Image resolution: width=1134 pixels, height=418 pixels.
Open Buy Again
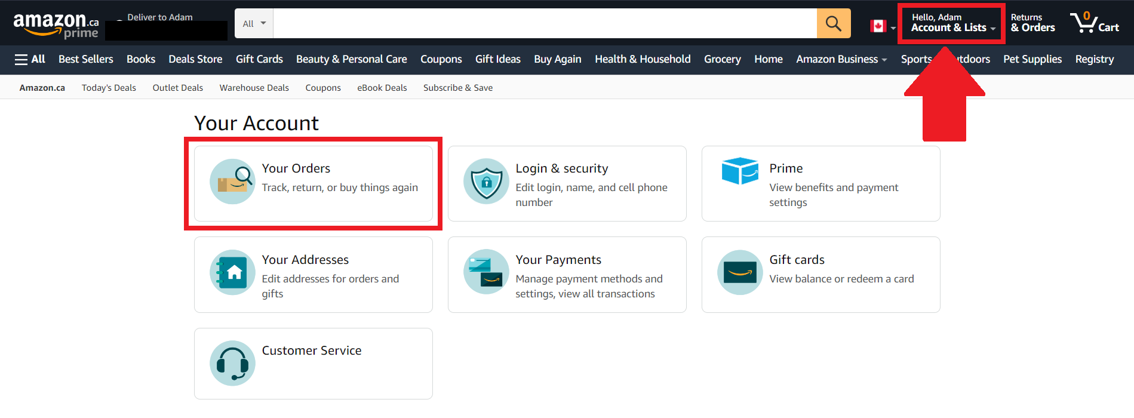pos(558,59)
